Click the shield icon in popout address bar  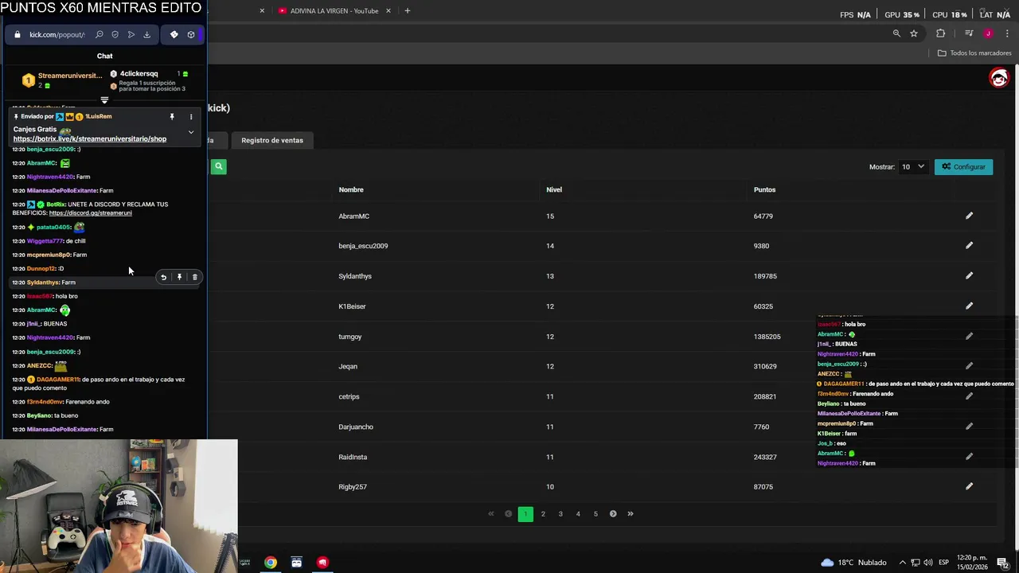pyautogui.click(x=115, y=34)
